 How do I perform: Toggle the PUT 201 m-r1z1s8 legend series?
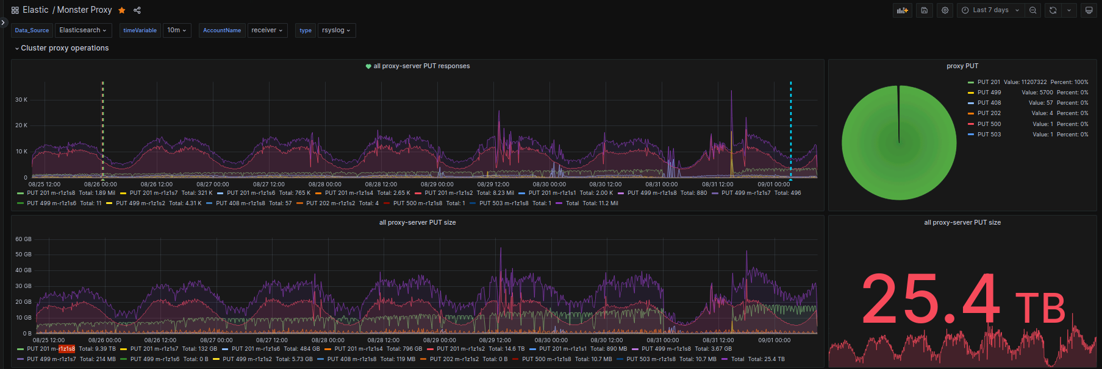[x=51, y=193]
